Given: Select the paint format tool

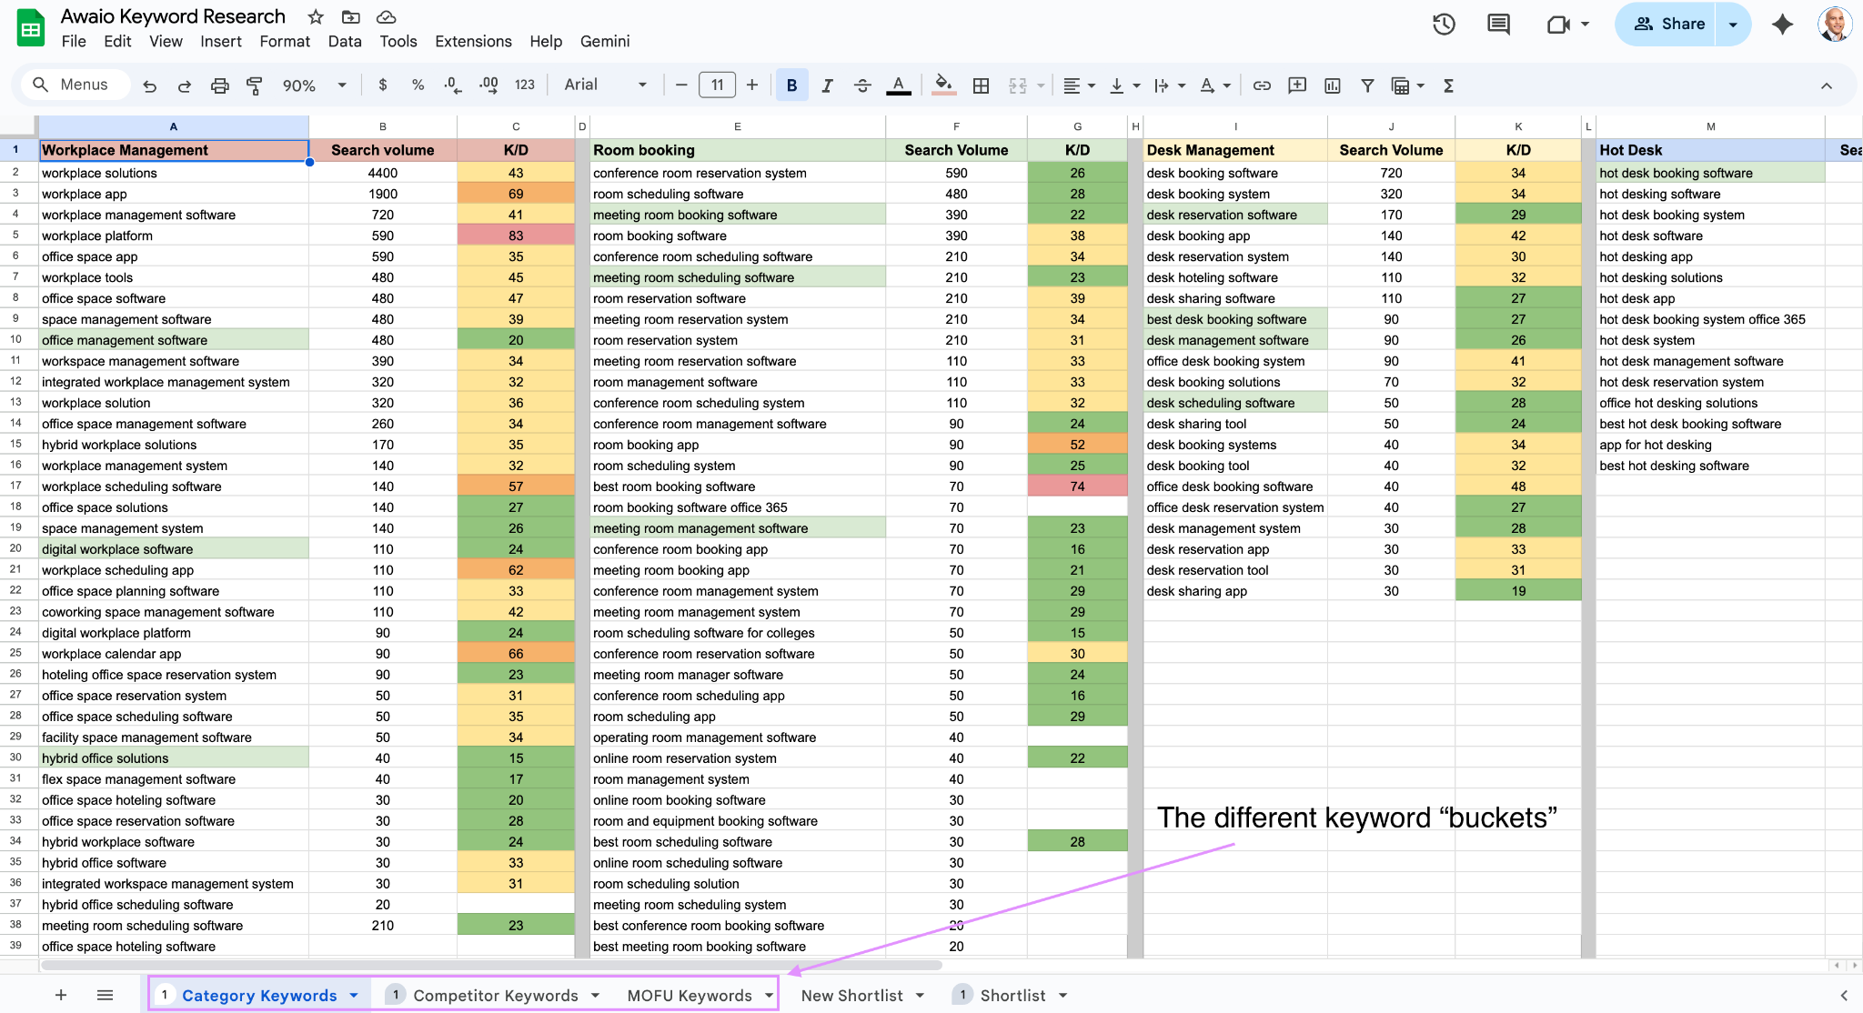Looking at the screenshot, I should 254,85.
